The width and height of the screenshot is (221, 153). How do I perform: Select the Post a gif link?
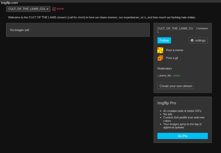(172, 58)
